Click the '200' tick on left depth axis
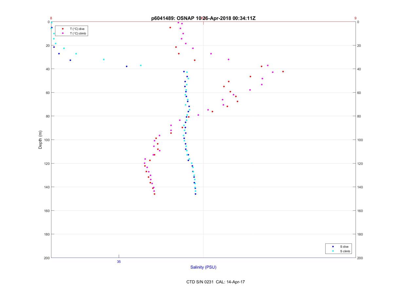Image resolution: width=393 pixels, height=290 pixels. click(x=47, y=258)
